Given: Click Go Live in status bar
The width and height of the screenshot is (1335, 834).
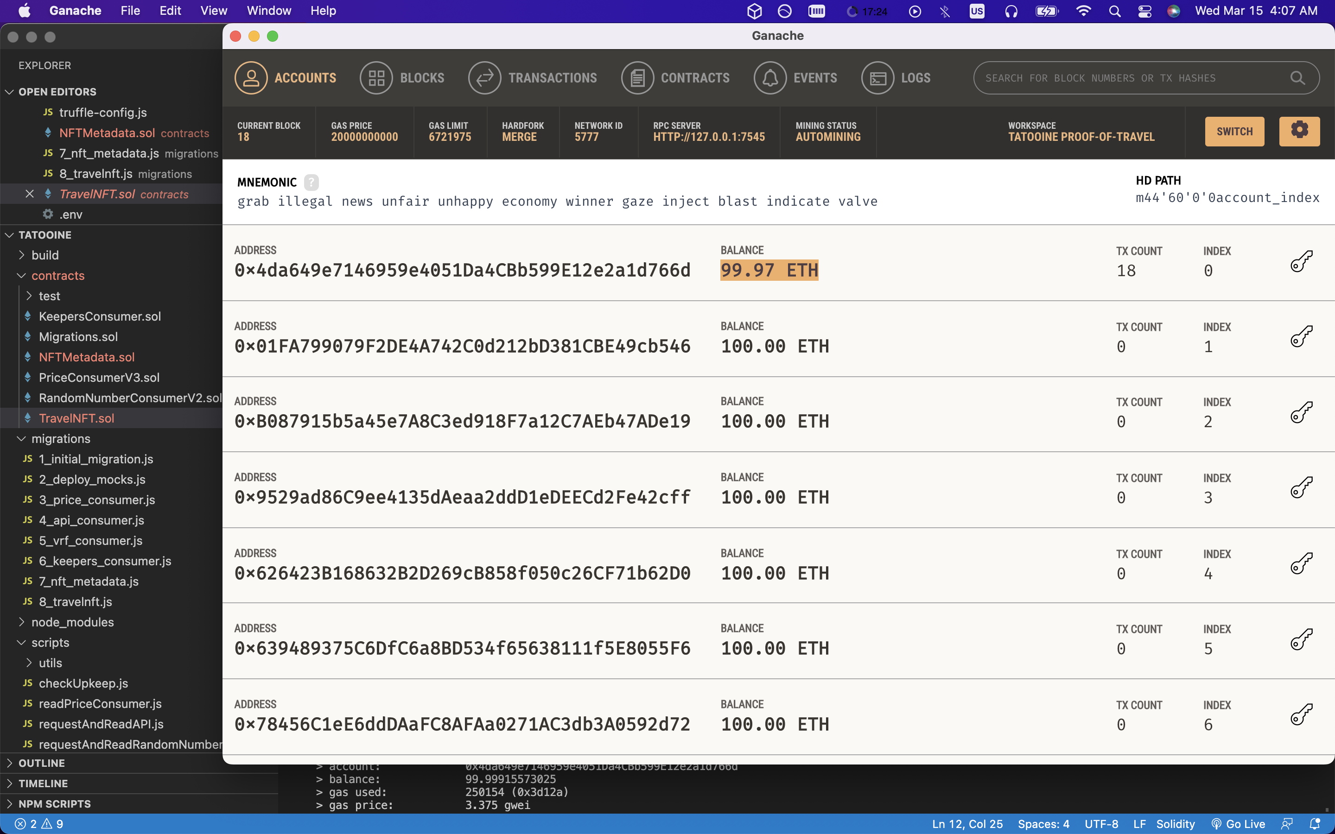Looking at the screenshot, I should click(x=1239, y=823).
